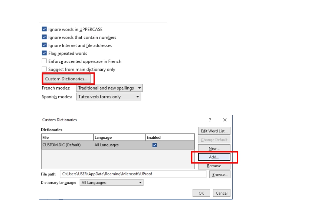Viewport: 334px width, 222px height.
Task: Click New dictionary button
Action: click(x=214, y=148)
